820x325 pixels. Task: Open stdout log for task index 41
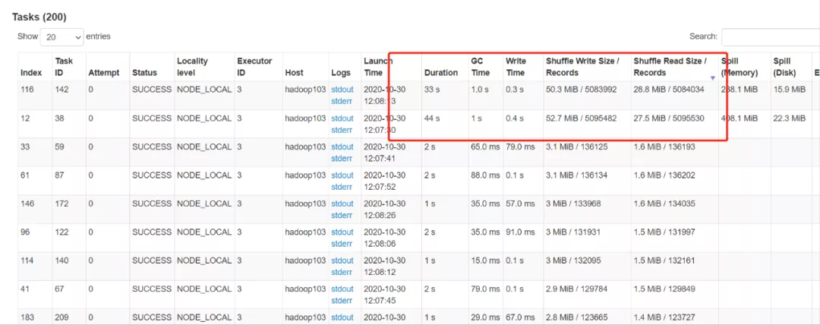(x=342, y=289)
